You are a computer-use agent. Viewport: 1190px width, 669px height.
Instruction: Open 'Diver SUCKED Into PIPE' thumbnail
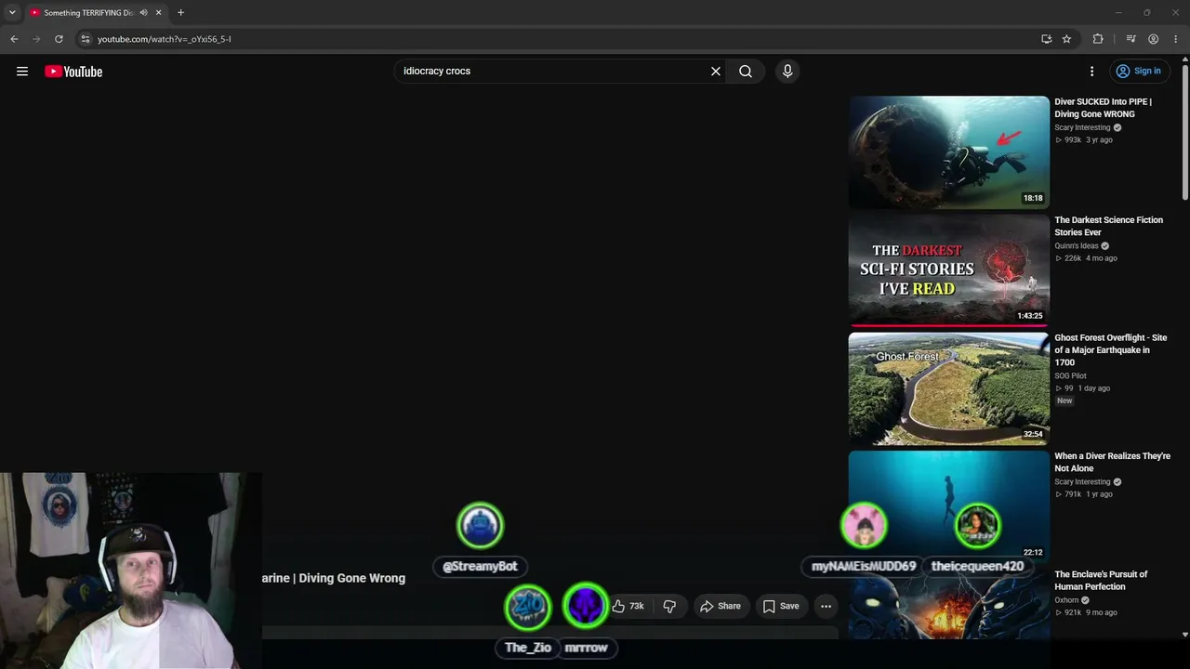click(948, 151)
